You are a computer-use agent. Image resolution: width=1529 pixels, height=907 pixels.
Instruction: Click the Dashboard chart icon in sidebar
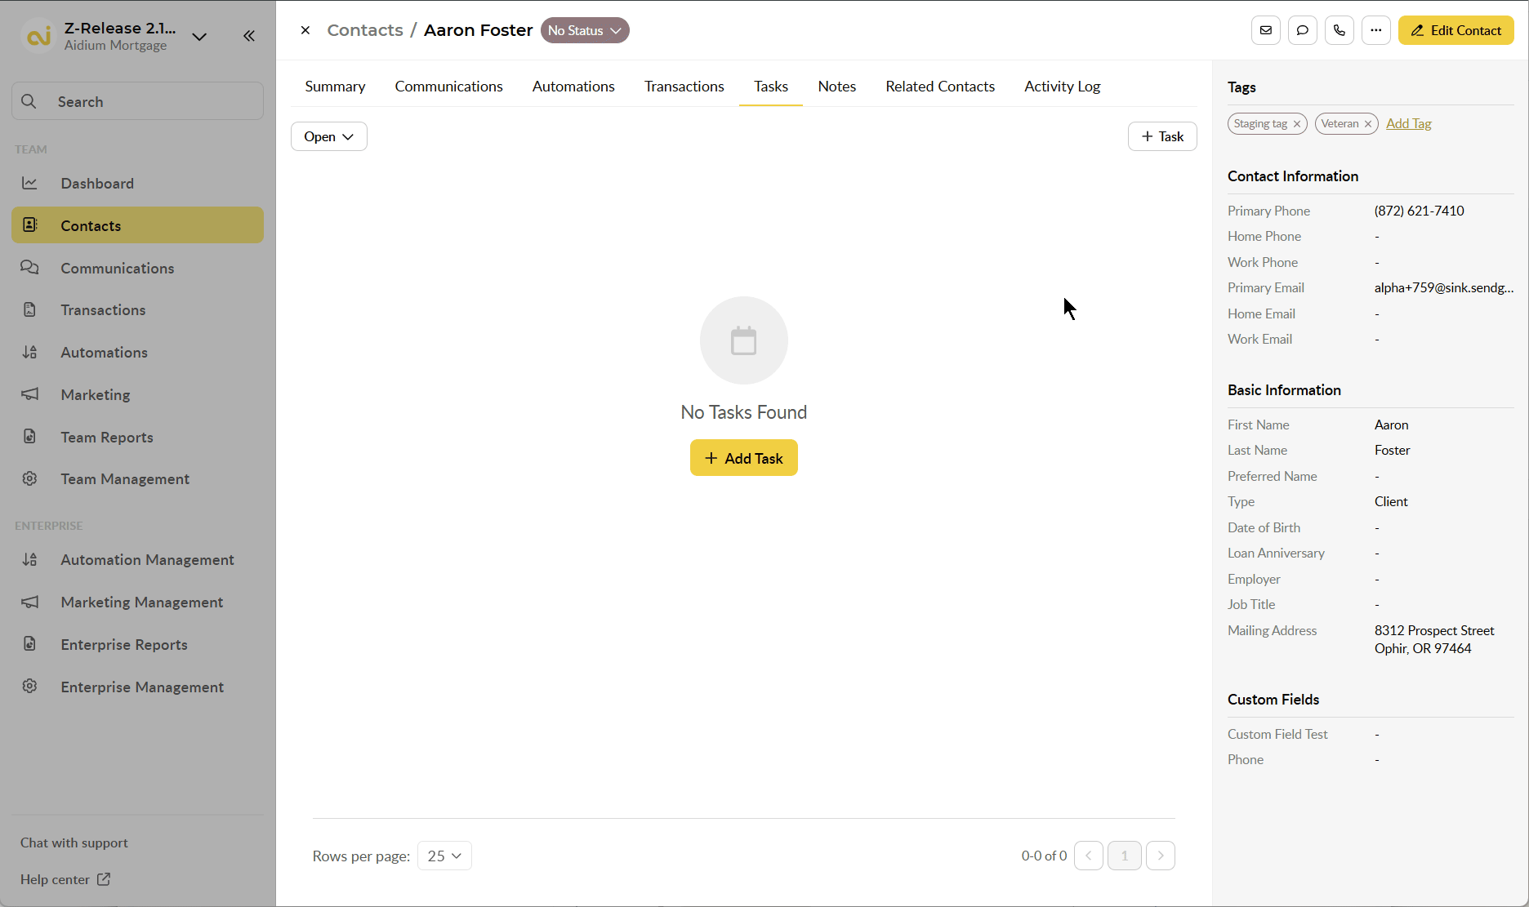click(x=30, y=183)
